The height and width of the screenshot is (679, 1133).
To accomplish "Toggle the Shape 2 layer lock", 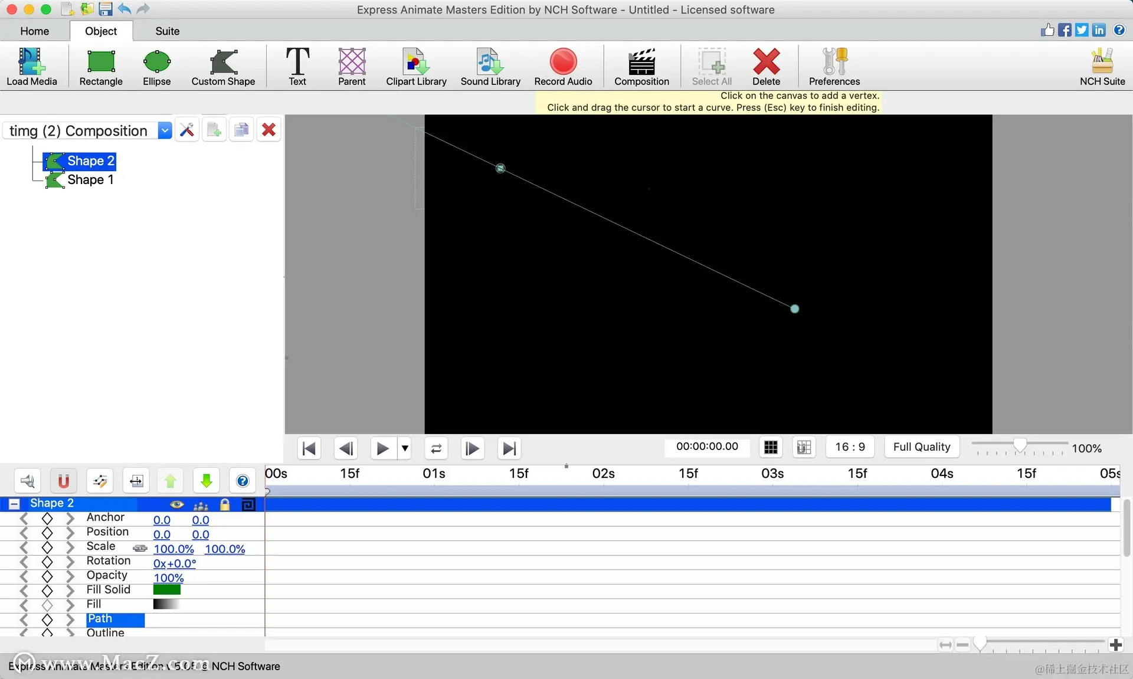I will (225, 504).
